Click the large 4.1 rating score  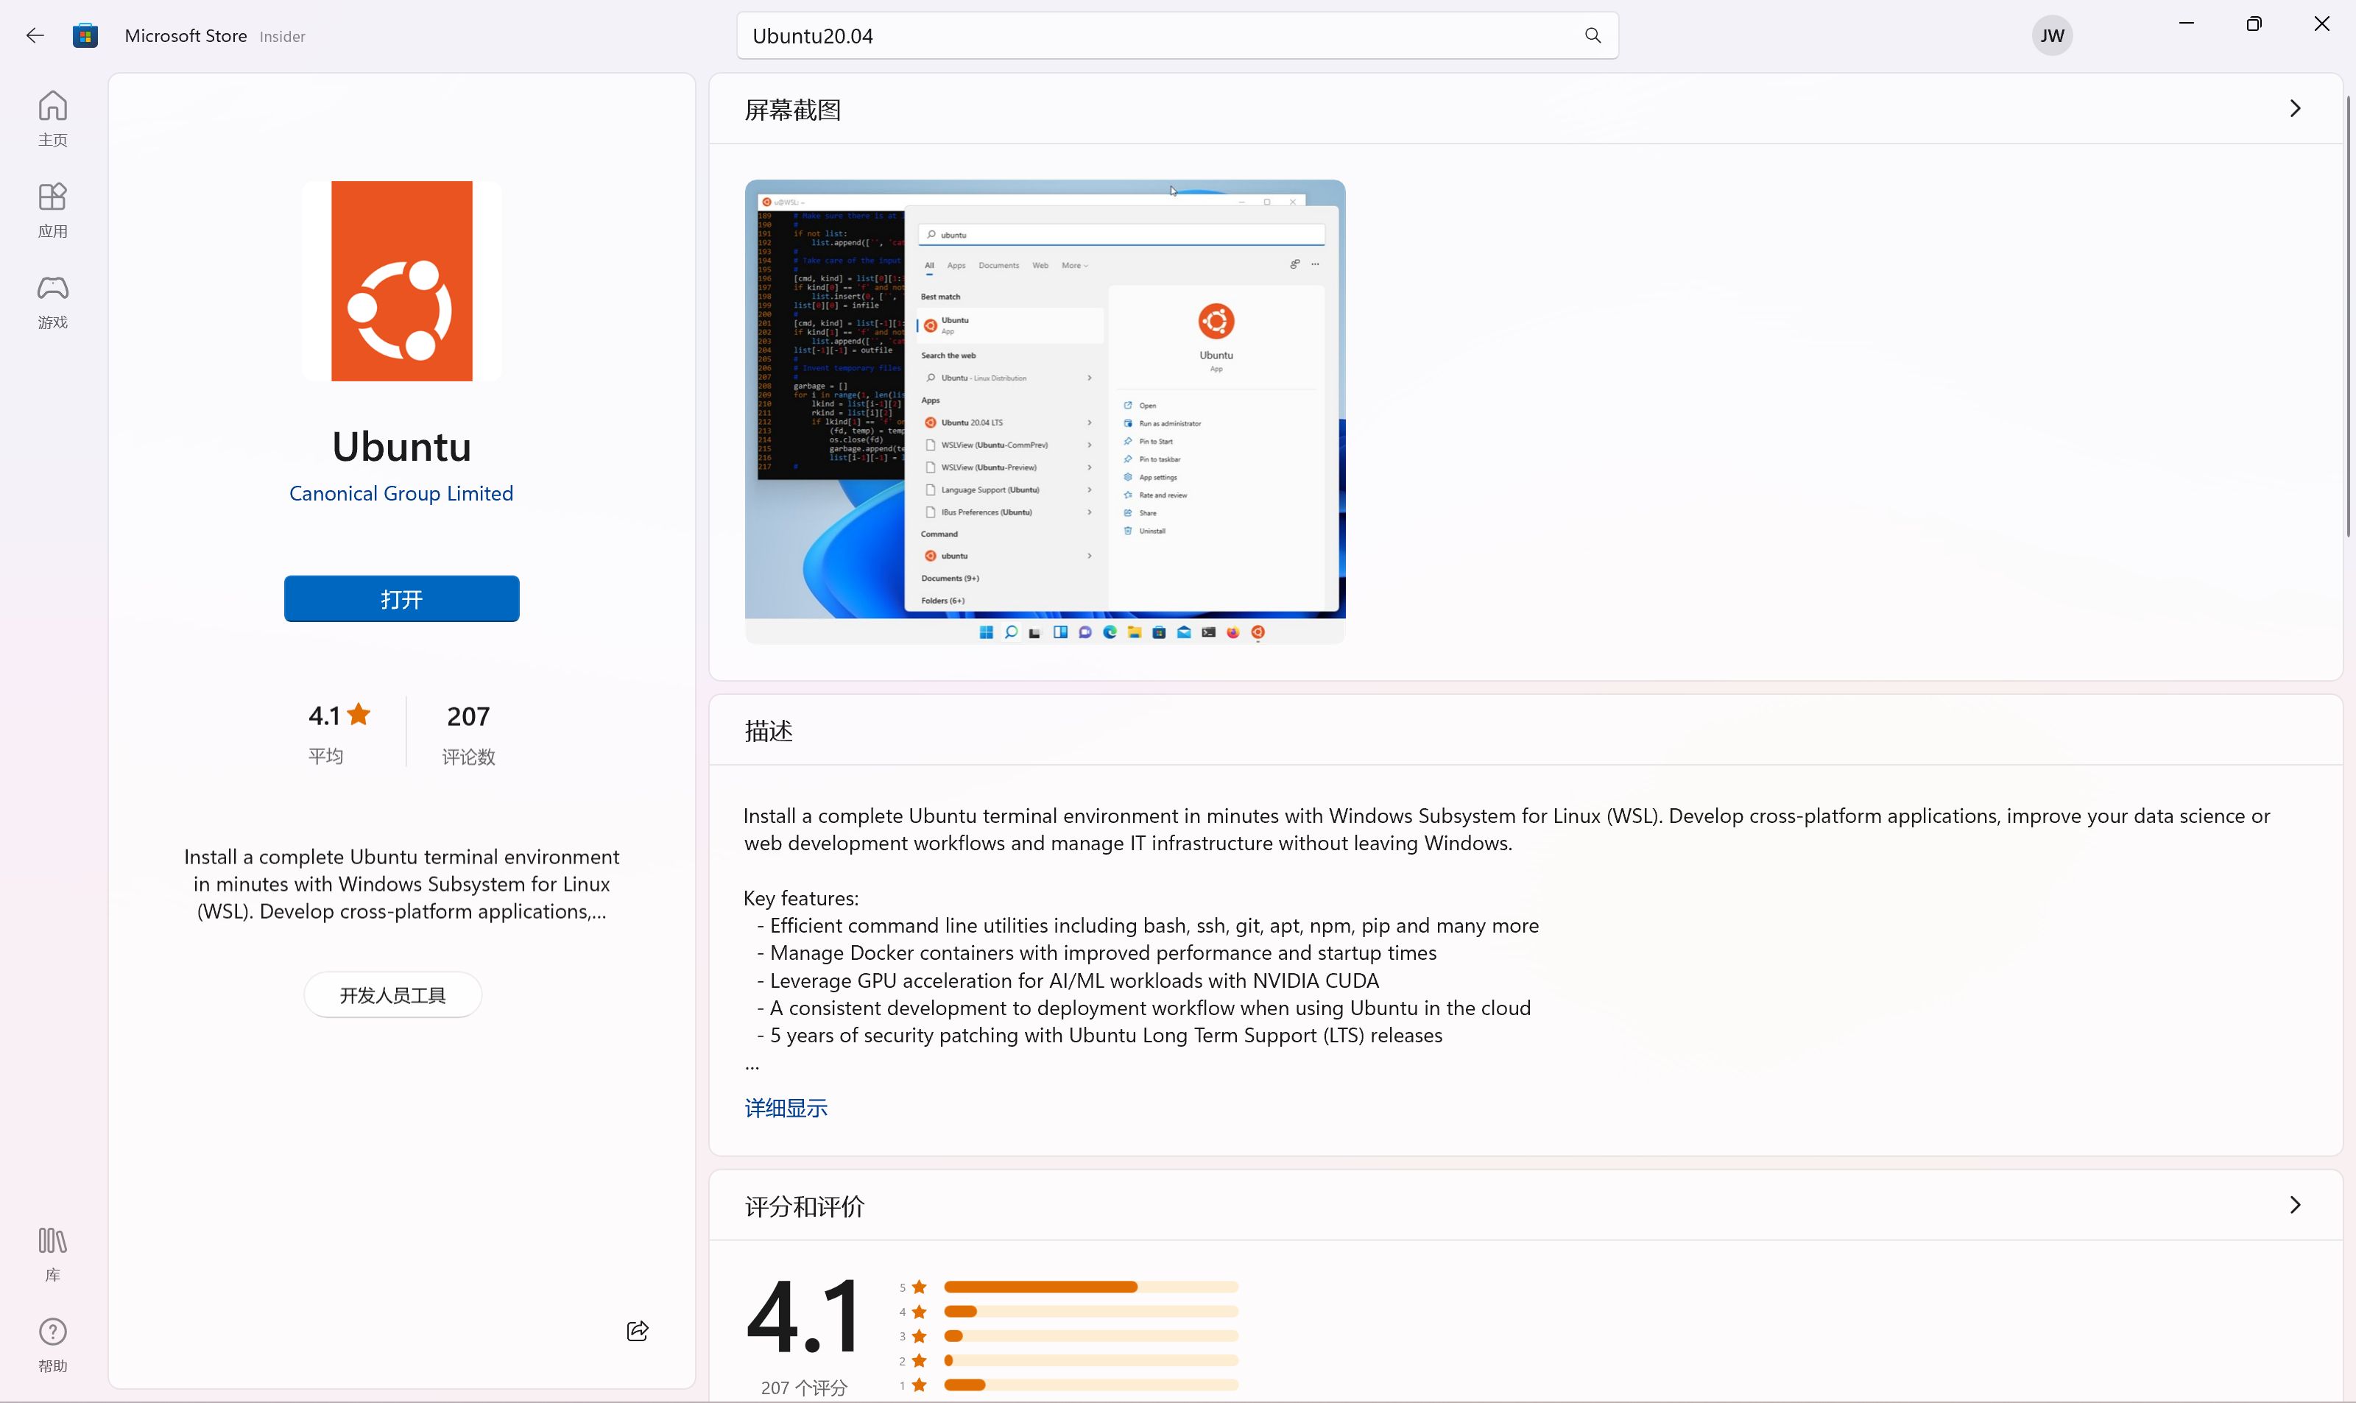(803, 1315)
